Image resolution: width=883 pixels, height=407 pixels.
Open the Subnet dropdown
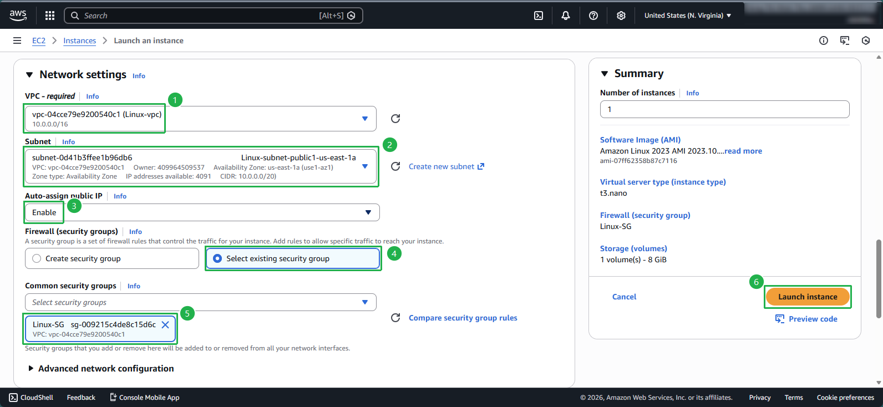pyautogui.click(x=201, y=167)
